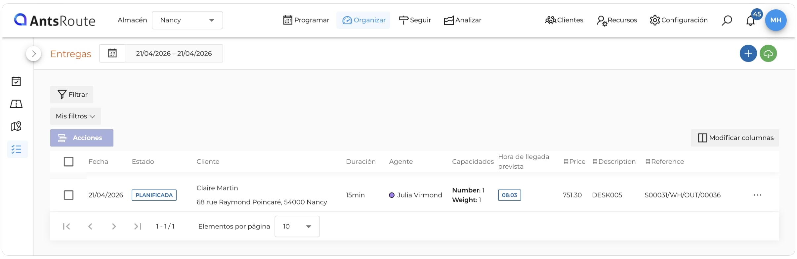Image resolution: width=797 pixels, height=259 pixels.
Task: Open the Recursos menu
Action: 617,20
